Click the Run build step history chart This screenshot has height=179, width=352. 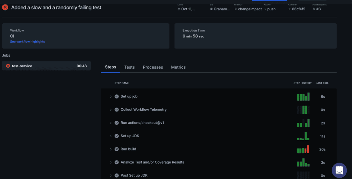tap(303, 150)
